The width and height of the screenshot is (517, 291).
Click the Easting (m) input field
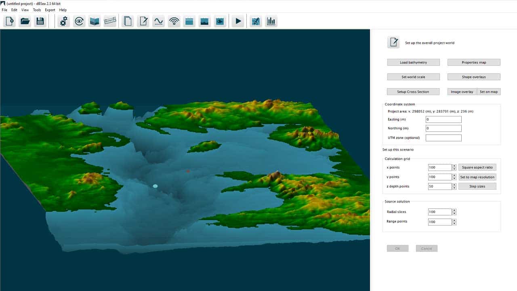443,120
